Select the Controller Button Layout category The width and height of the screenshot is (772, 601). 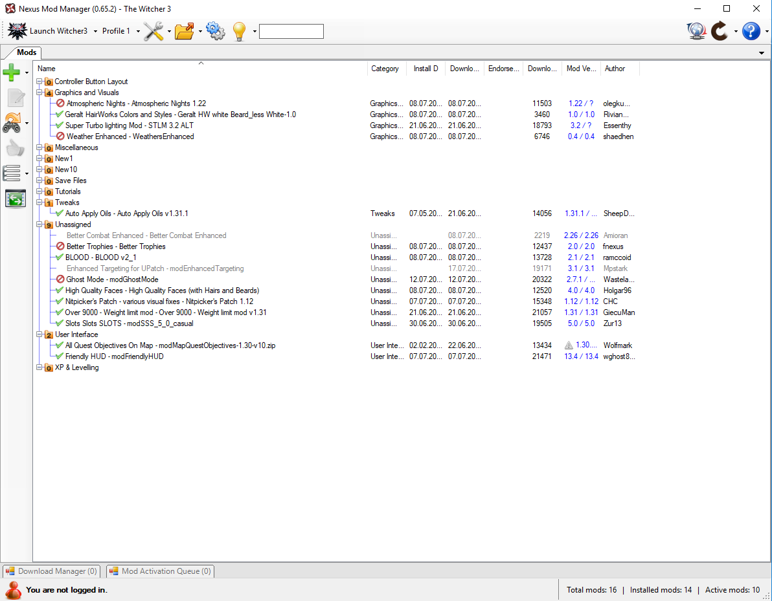click(91, 82)
